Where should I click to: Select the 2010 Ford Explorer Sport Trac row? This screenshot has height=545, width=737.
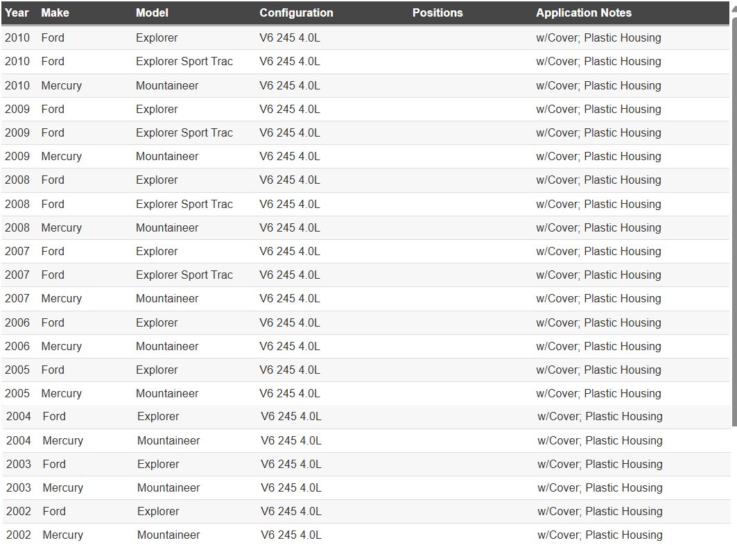(184, 62)
